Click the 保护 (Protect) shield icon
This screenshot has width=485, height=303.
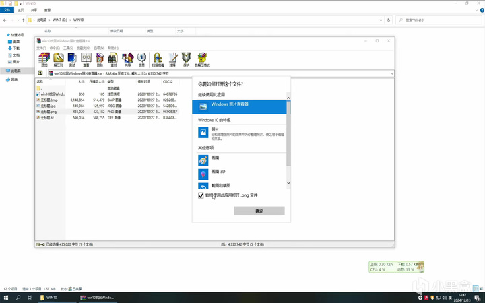[x=186, y=59]
